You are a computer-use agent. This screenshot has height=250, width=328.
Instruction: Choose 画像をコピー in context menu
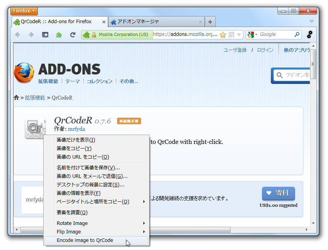click(x=97, y=149)
